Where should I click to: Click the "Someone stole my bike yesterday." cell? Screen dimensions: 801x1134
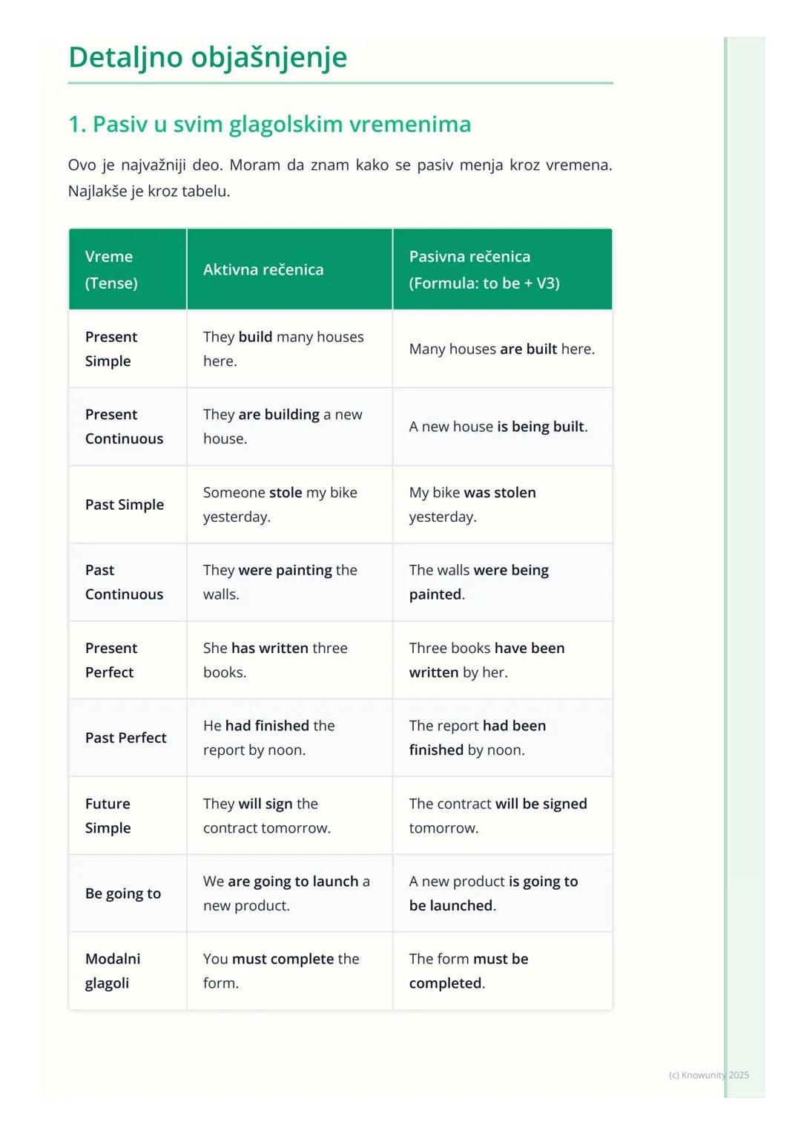(x=280, y=505)
